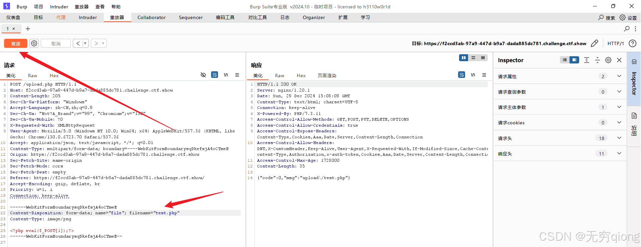Close the Inspector panel
This screenshot has width=641, height=247.
(x=619, y=60)
